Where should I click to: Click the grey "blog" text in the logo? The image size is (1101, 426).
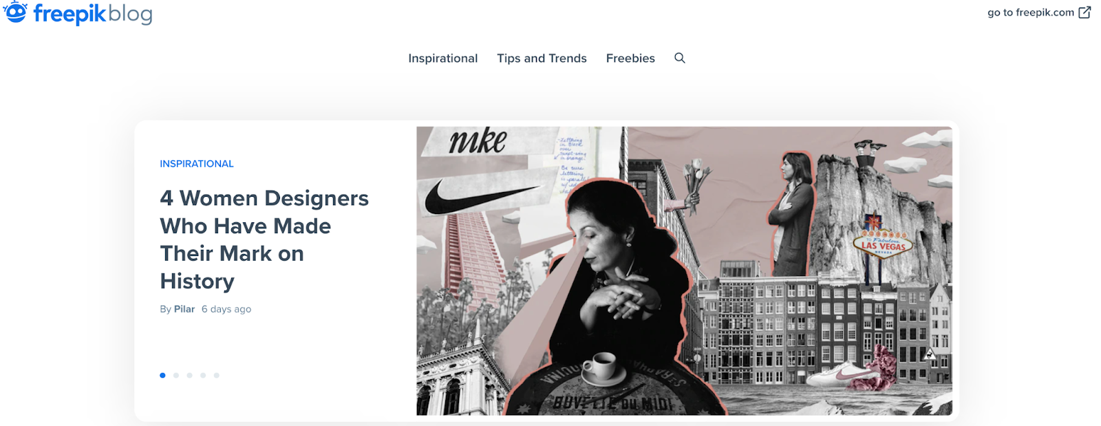(x=130, y=14)
